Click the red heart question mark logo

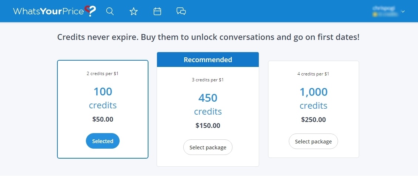[x=90, y=11]
